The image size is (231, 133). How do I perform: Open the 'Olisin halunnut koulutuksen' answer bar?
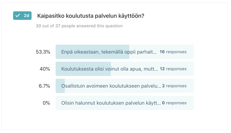pos(125,103)
